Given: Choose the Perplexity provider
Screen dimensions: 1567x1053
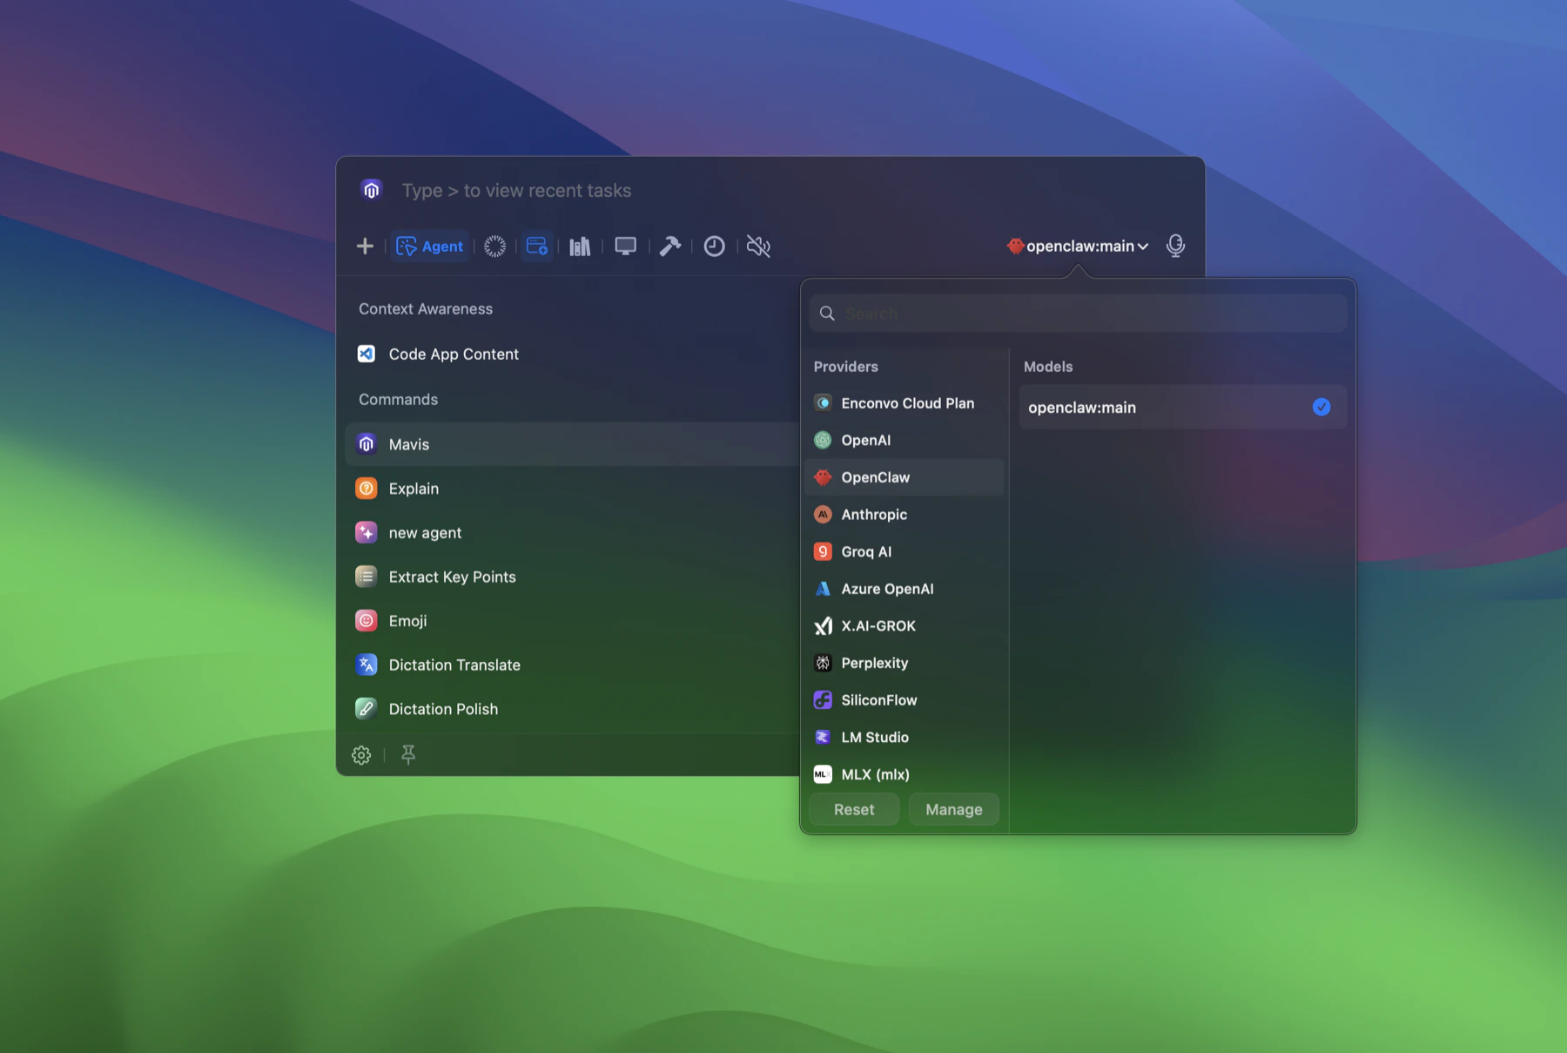Looking at the screenshot, I should click(x=905, y=664).
